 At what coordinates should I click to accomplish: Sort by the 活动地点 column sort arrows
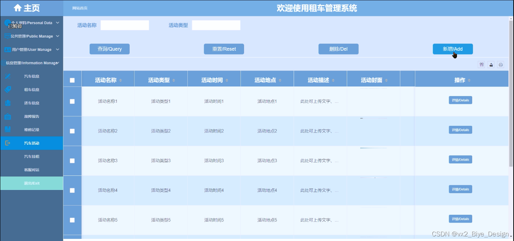click(280, 80)
